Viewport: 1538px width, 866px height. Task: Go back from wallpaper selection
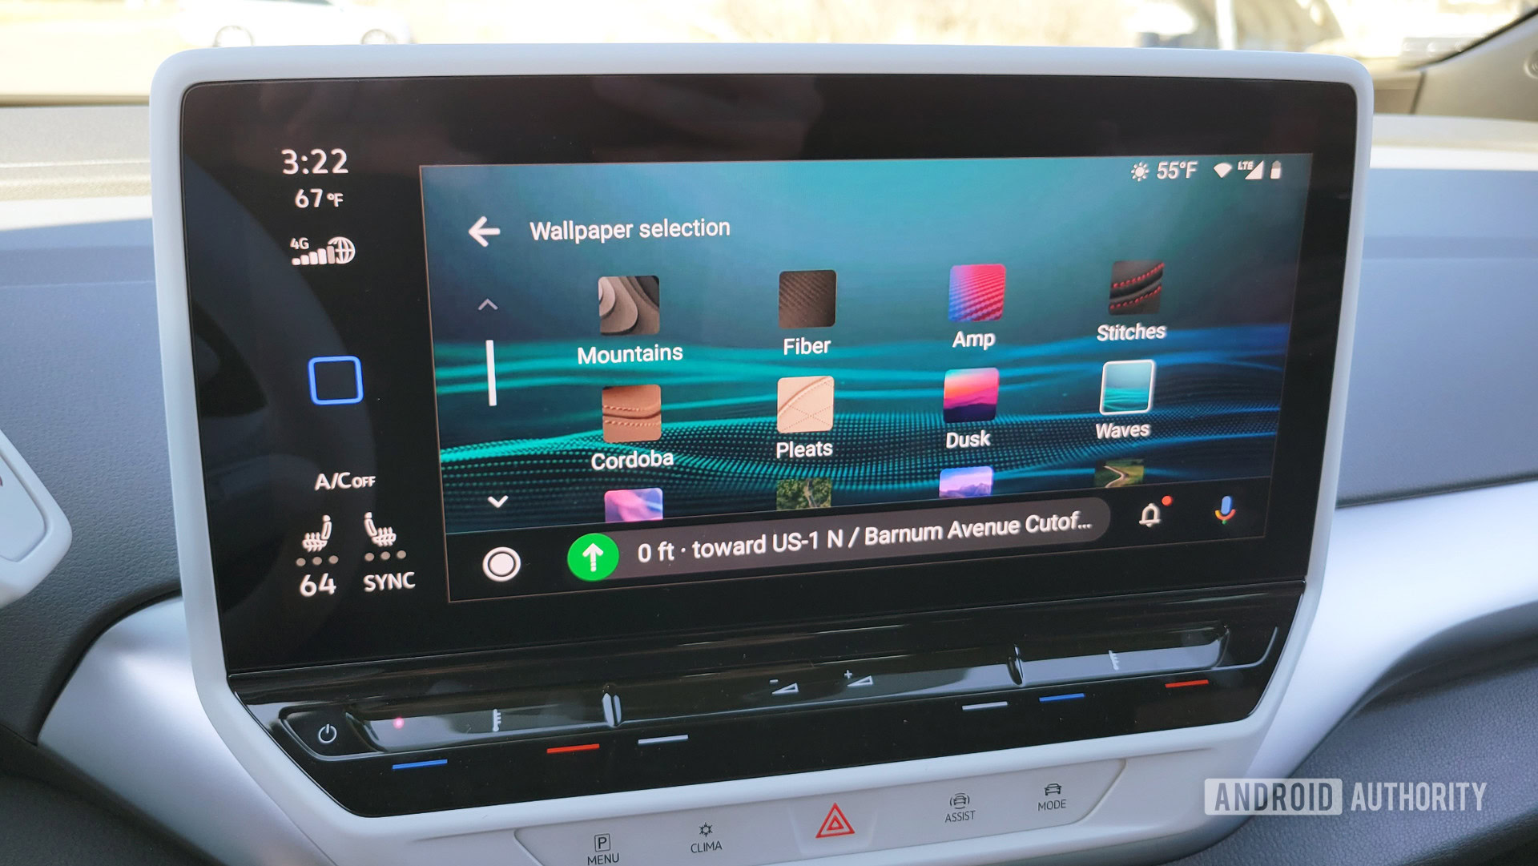click(x=486, y=225)
